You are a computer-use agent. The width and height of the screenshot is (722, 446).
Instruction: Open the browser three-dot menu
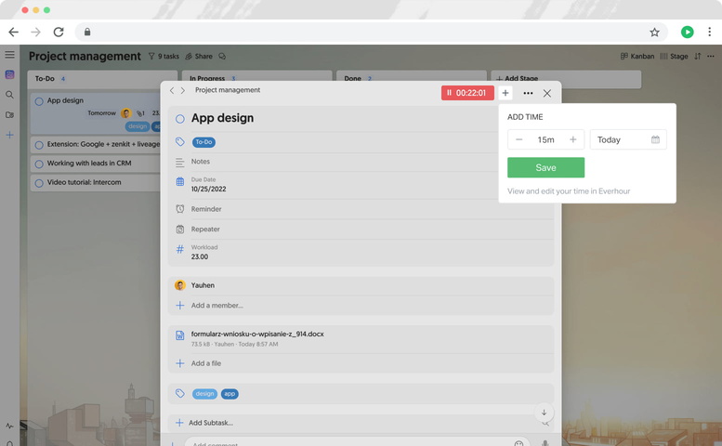(x=709, y=32)
